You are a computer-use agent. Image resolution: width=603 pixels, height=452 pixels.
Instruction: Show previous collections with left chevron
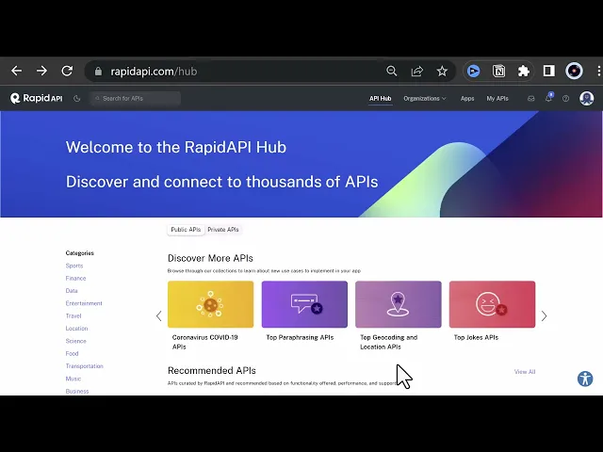point(159,316)
